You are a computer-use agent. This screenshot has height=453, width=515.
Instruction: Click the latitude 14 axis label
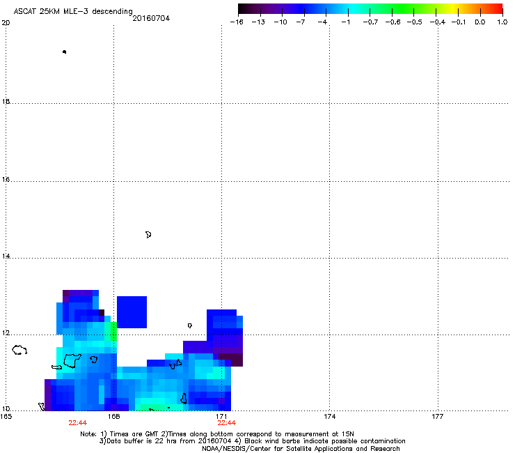tap(6, 256)
